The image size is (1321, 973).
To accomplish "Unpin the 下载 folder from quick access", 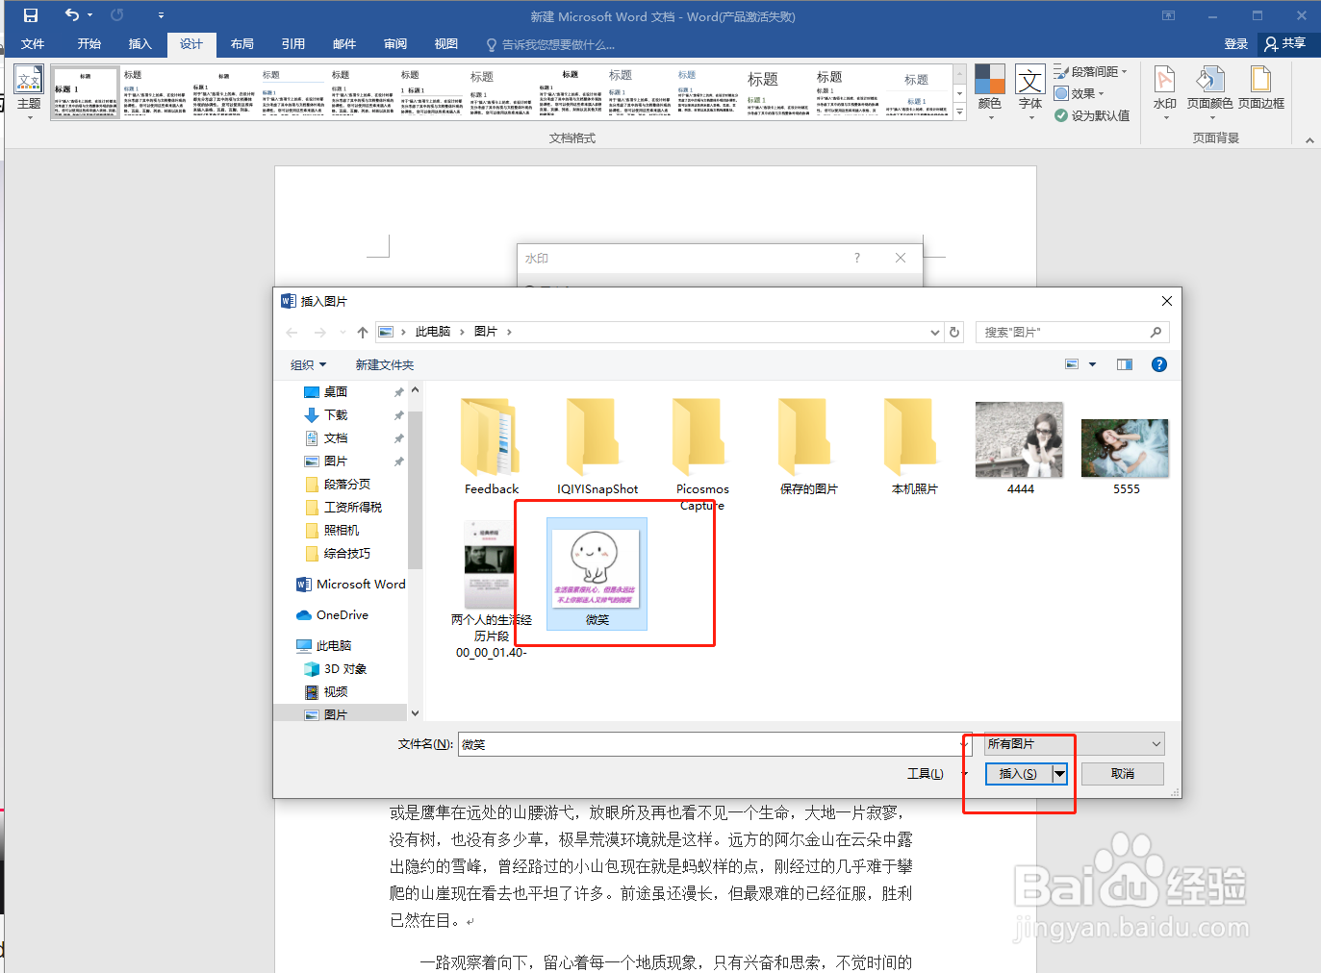I will point(397,414).
